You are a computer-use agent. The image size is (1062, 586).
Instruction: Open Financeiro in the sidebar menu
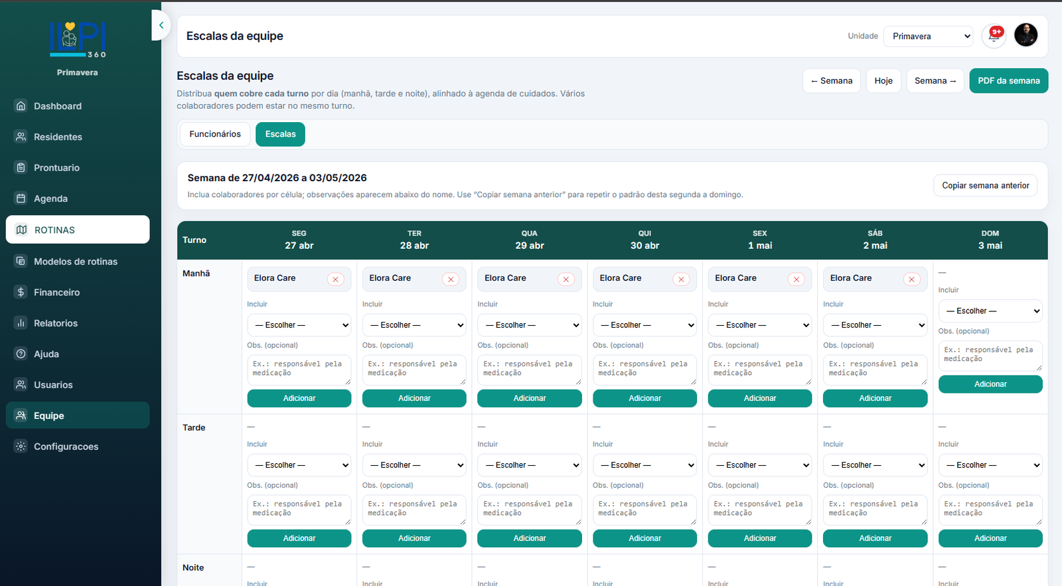point(78,292)
